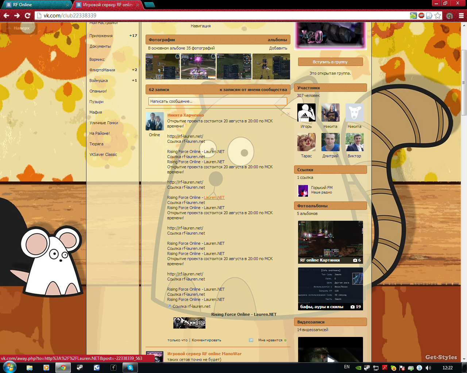Click к записям от имени сообщества
The image size is (467, 373).
point(253,90)
